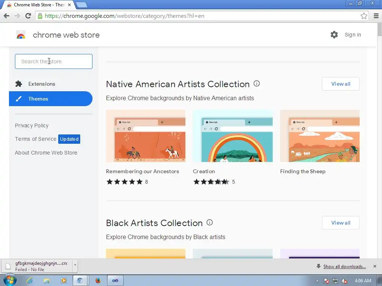Screen dimensions: 382x286
Task: Select the Themes category
Action: click(x=51, y=99)
